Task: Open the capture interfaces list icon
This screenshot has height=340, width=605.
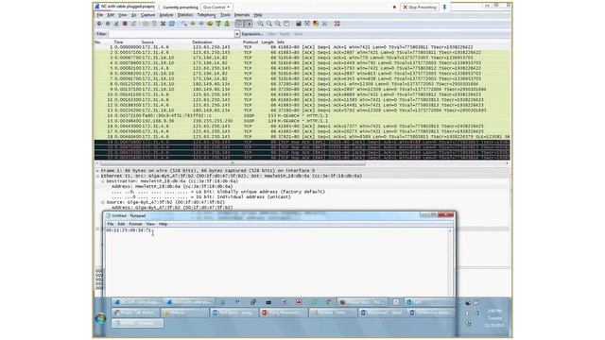Action: point(99,24)
